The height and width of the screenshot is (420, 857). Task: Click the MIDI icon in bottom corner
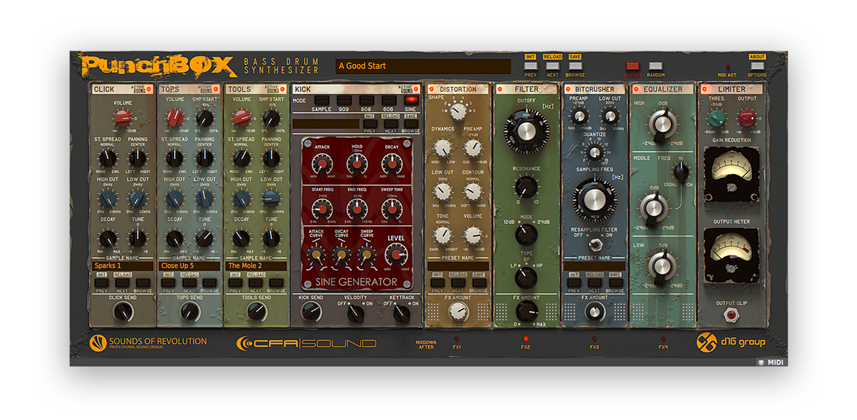(762, 362)
